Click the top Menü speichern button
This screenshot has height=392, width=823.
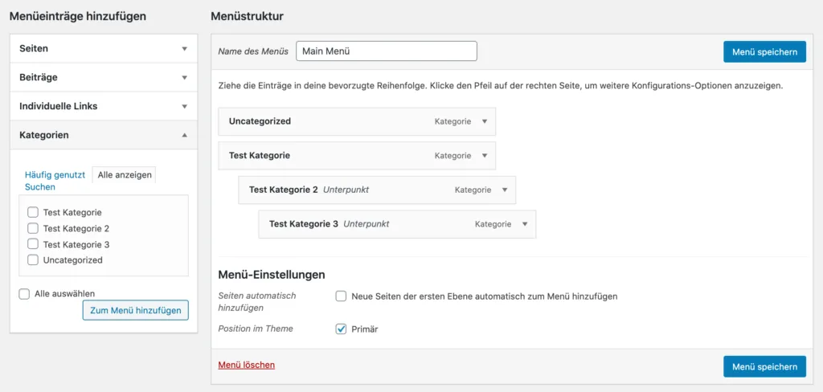coord(765,52)
